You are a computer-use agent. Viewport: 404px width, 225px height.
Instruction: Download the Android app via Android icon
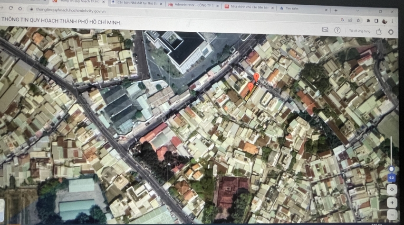391,32
